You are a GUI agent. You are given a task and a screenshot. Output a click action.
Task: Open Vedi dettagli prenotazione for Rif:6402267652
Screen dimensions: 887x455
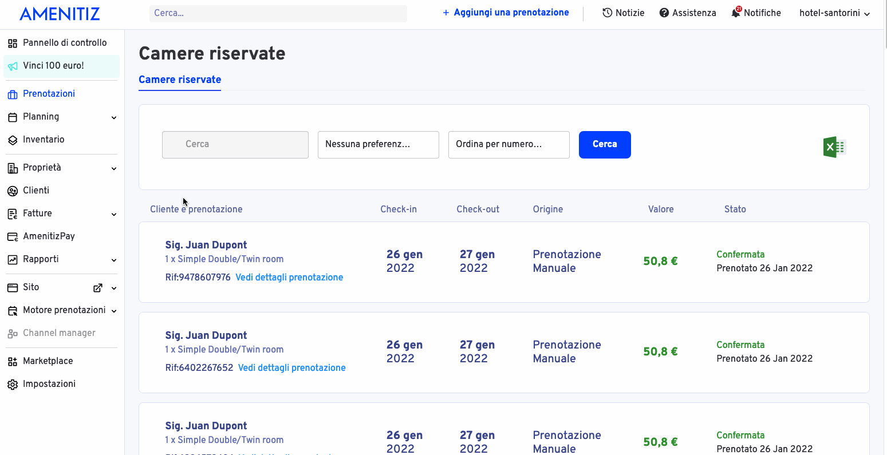point(291,368)
